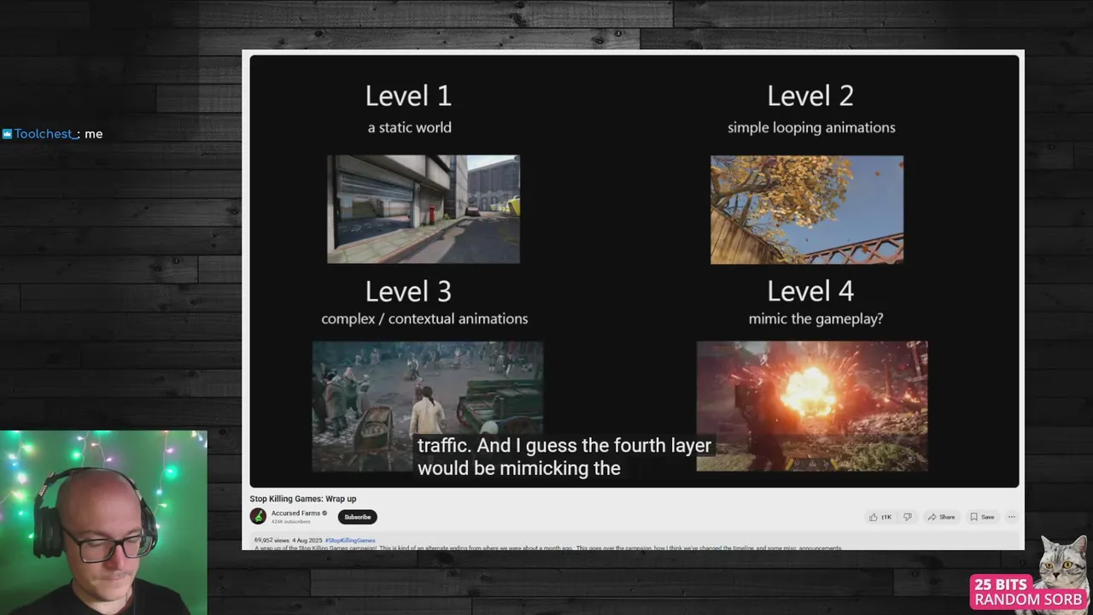Viewport: 1093px width, 615px height.
Task: Save the video to a playlist
Action: [x=982, y=517]
